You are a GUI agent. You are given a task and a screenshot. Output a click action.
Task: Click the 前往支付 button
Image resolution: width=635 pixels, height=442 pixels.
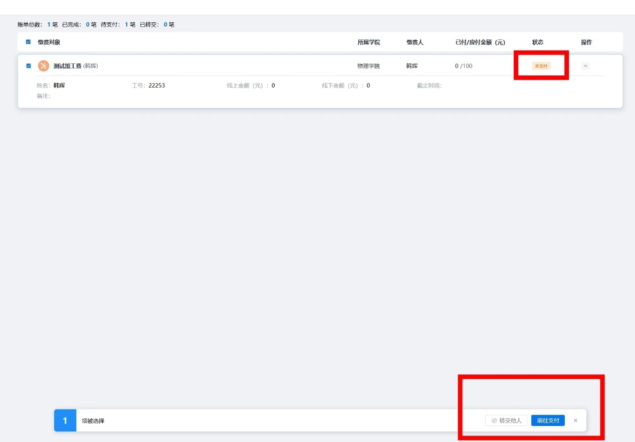coord(548,420)
